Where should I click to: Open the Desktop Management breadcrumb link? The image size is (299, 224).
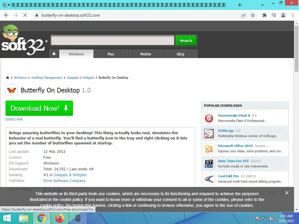[x=47, y=78]
